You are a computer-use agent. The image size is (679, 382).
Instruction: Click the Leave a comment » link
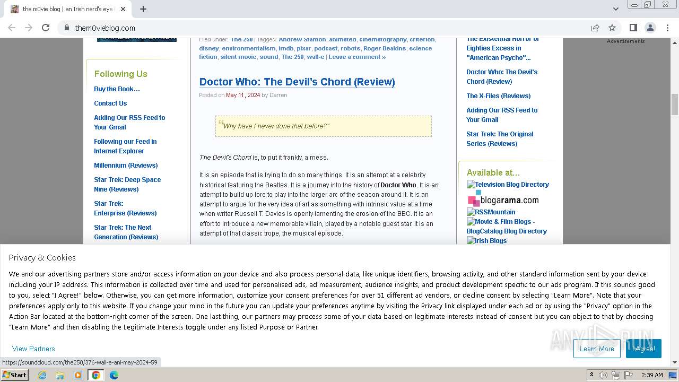tap(357, 57)
